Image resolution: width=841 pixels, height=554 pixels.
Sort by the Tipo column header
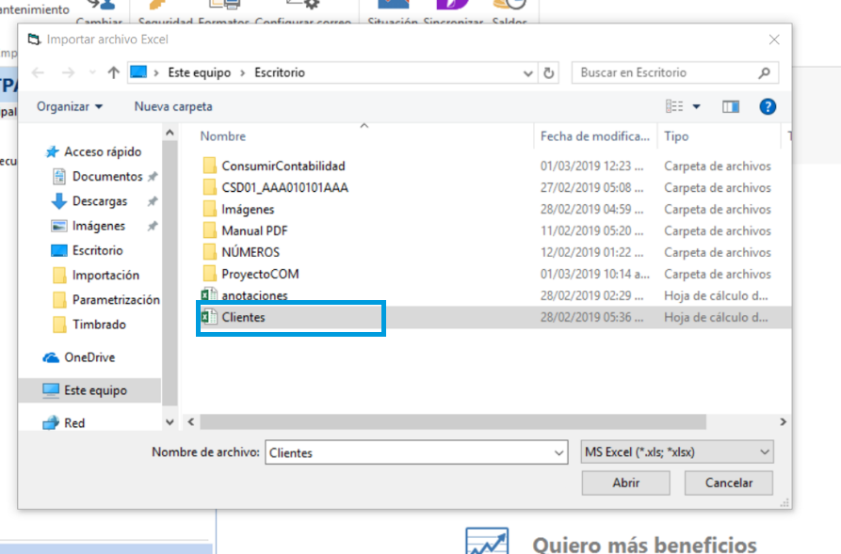tap(676, 136)
